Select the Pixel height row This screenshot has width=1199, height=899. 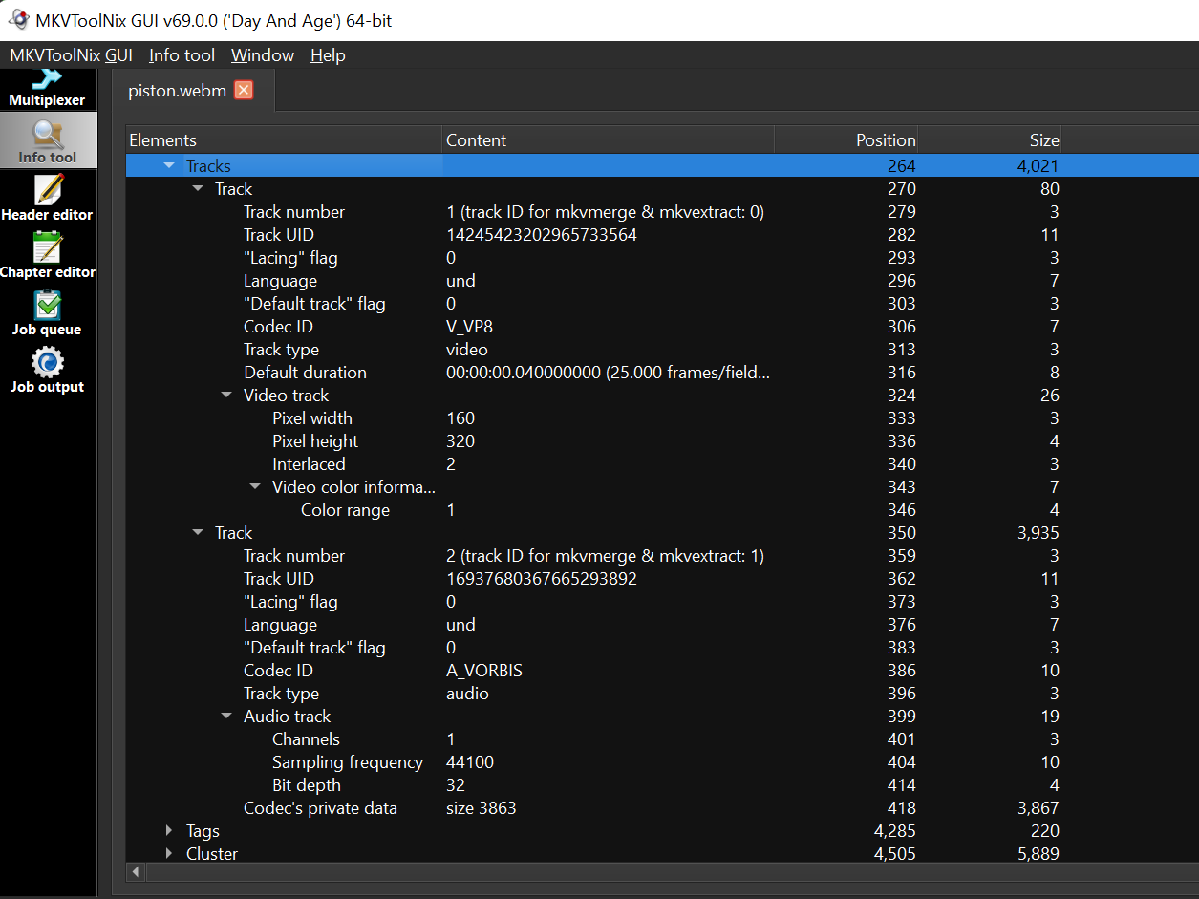(x=662, y=441)
